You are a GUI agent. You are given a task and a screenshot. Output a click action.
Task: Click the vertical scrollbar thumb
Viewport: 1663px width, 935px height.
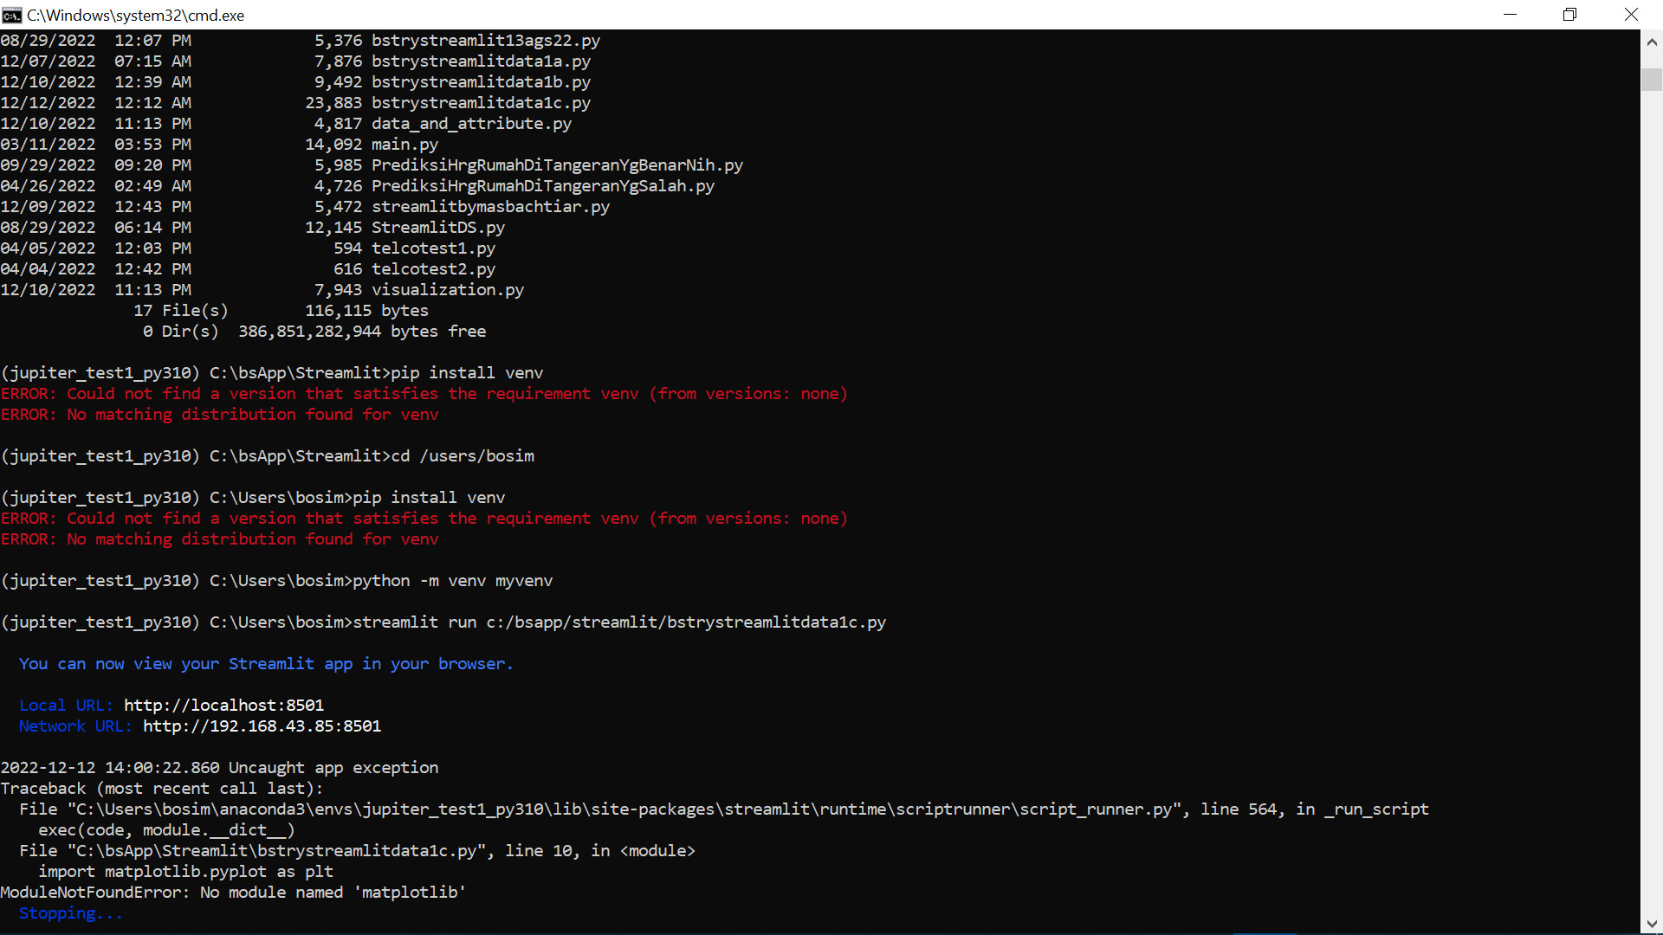[1651, 79]
